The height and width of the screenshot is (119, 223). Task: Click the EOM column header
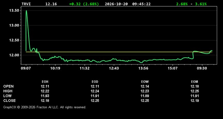pos(194,82)
